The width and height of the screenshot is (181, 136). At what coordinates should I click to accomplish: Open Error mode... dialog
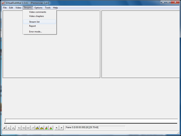point(39,32)
